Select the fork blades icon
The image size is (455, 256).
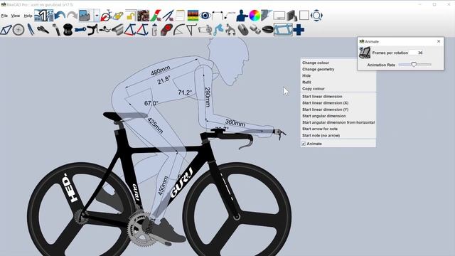(x=31, y=30)
